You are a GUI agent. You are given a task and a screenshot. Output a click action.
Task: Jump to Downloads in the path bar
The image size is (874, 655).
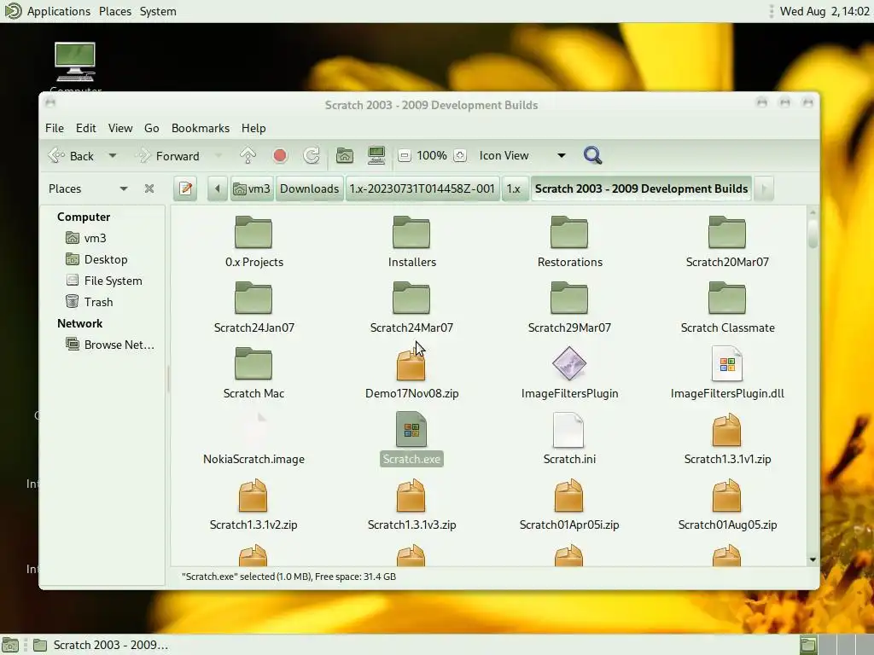pos(309,188)
